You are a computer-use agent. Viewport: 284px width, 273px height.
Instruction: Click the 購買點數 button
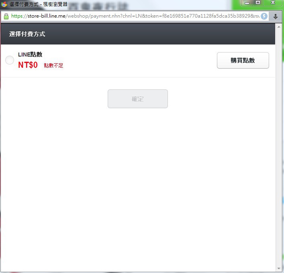coord(243,61)
